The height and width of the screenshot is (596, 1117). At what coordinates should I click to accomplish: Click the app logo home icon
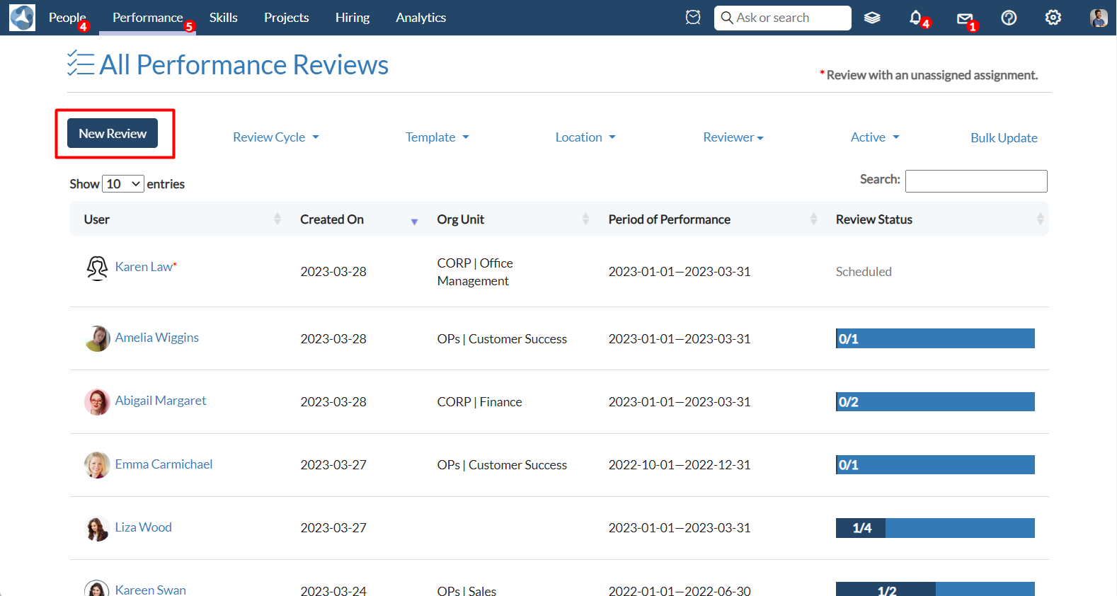coord(22,18)
